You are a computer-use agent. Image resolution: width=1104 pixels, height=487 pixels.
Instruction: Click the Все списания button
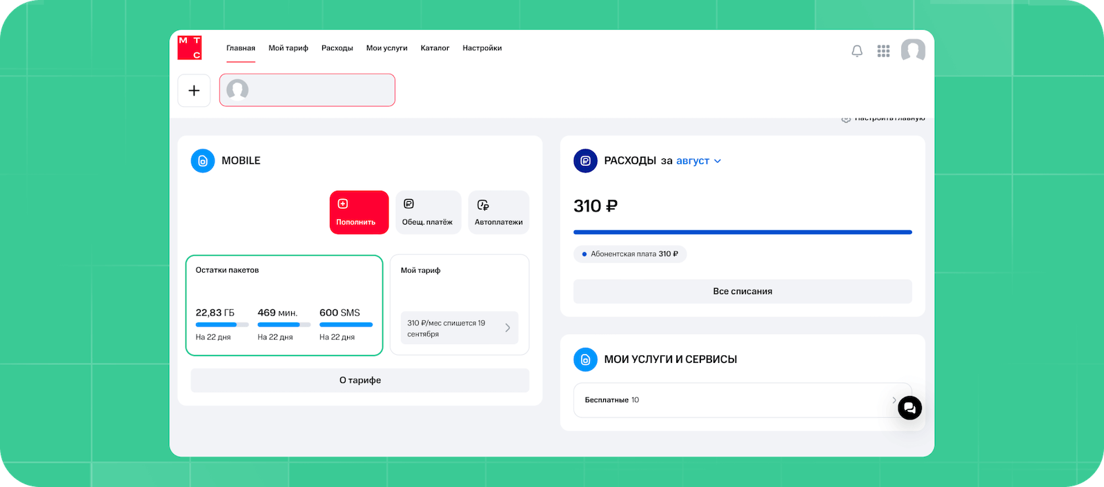742,291
